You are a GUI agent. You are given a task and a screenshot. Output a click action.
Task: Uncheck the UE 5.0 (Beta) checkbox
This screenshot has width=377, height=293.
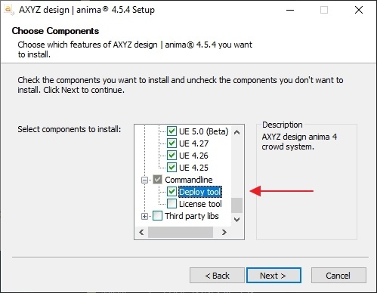172,131
